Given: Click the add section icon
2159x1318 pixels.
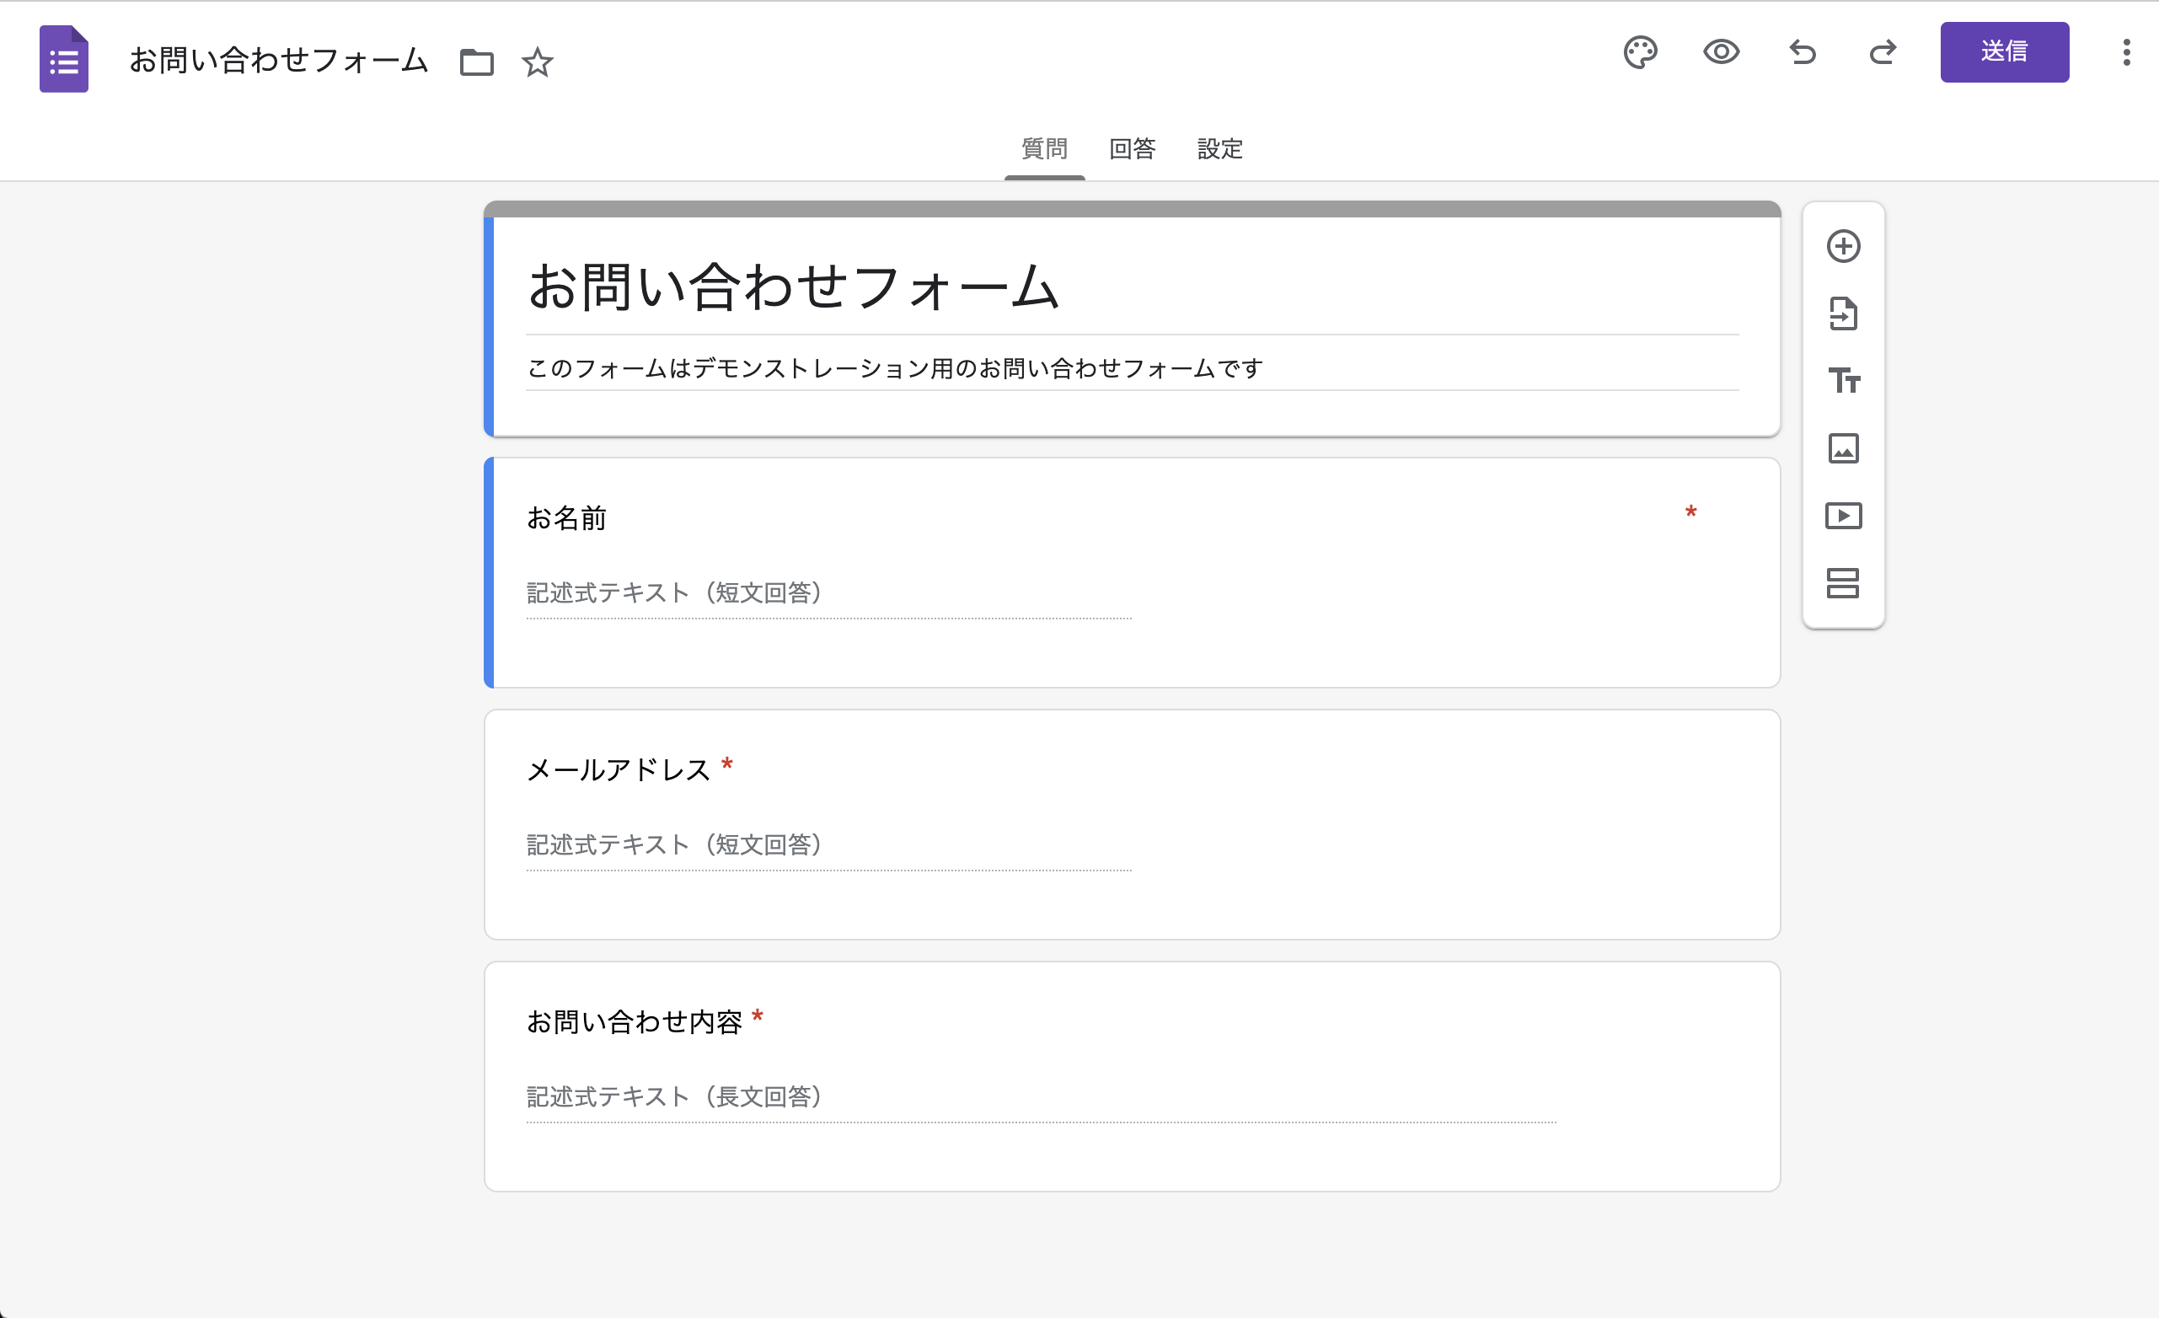Looking at the screenshot, I should [x=1843, y=584].
